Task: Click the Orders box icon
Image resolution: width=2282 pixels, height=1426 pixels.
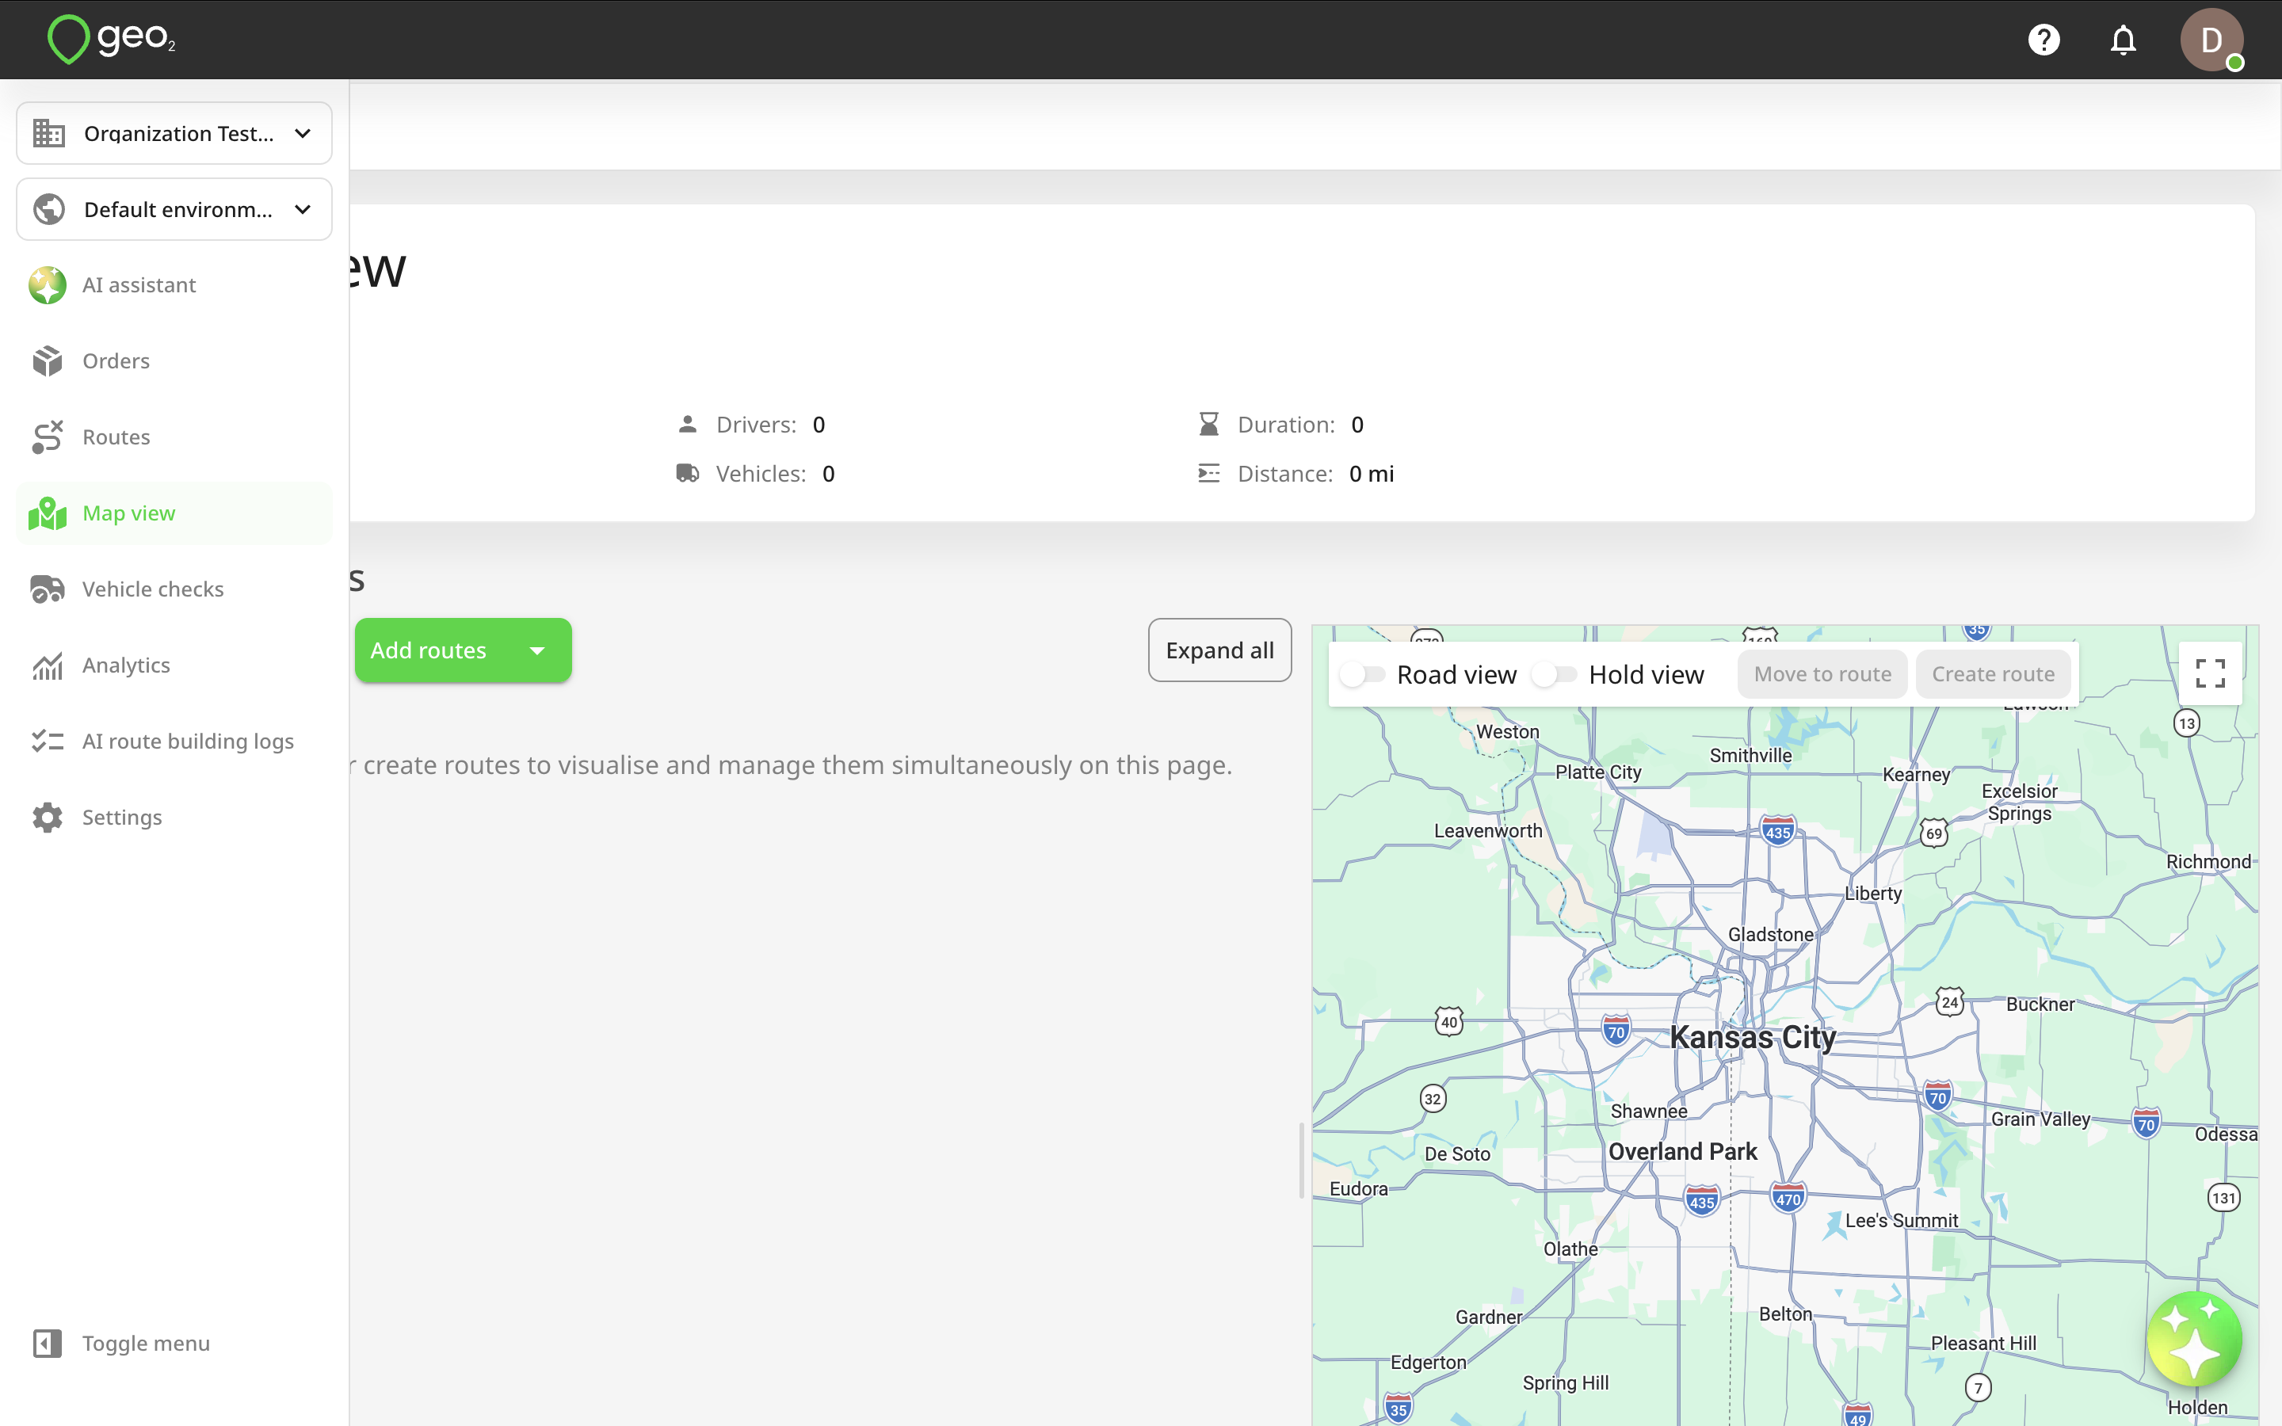Action: click(x=48, y=361)
